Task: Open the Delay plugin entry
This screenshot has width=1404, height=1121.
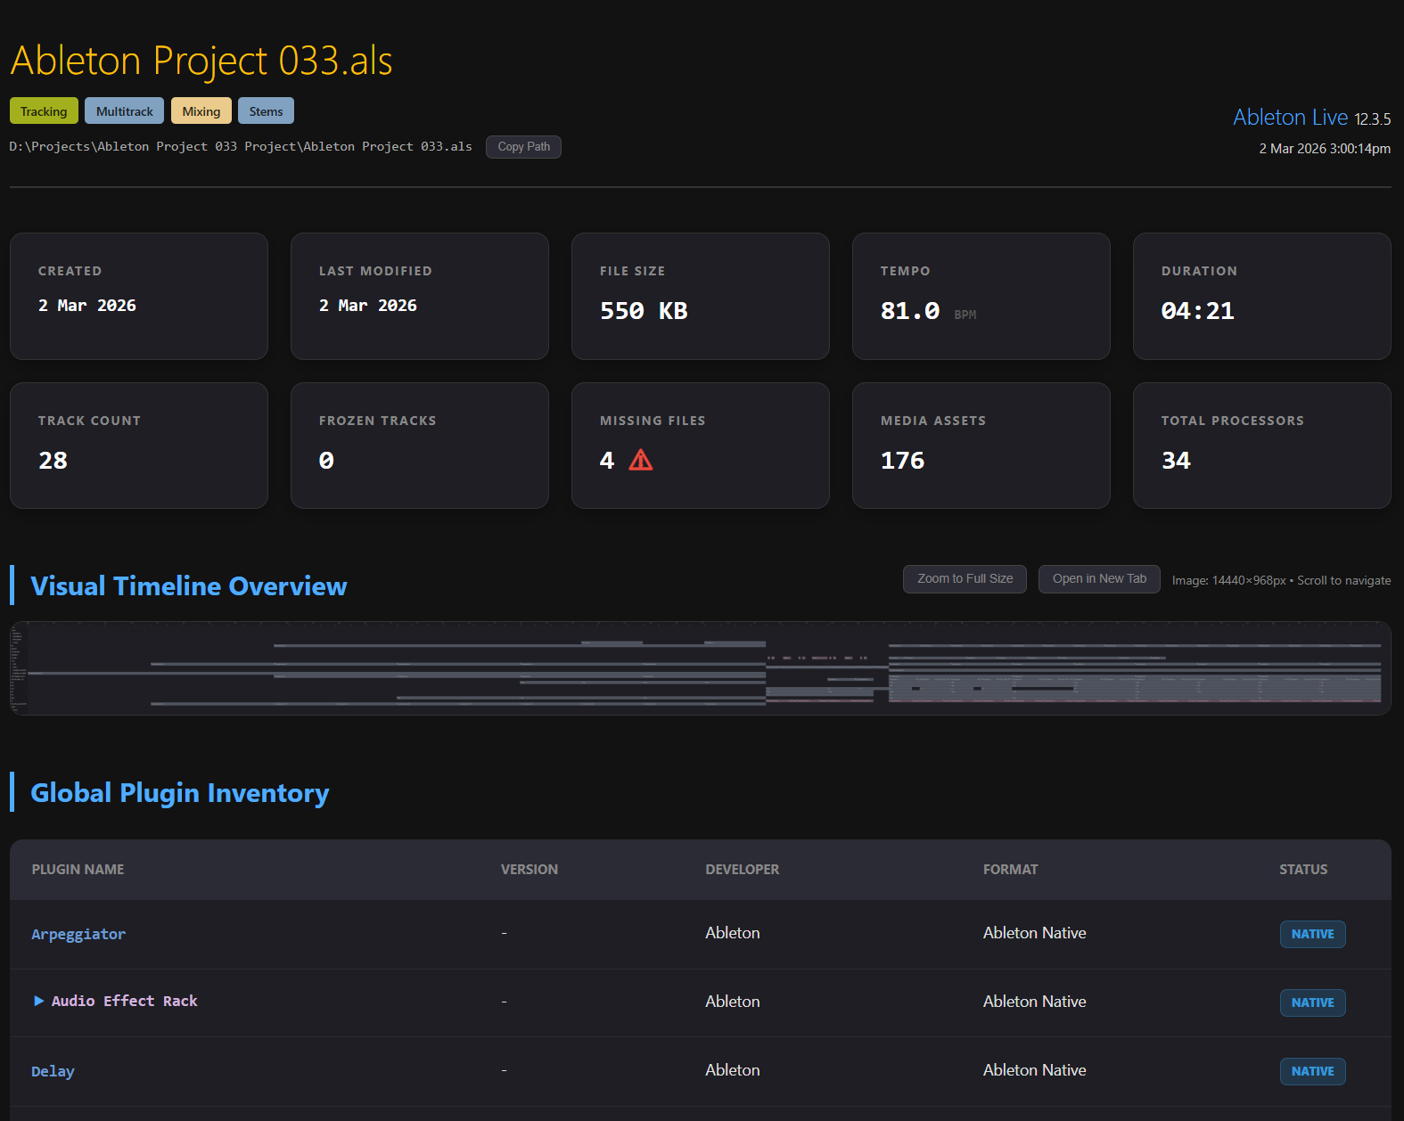Action: tap(53, 1071)
